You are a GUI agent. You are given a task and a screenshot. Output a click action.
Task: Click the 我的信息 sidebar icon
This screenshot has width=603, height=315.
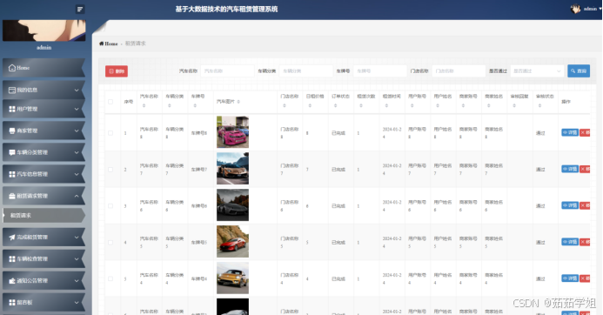pyautogui.click(x=12, y=90)
